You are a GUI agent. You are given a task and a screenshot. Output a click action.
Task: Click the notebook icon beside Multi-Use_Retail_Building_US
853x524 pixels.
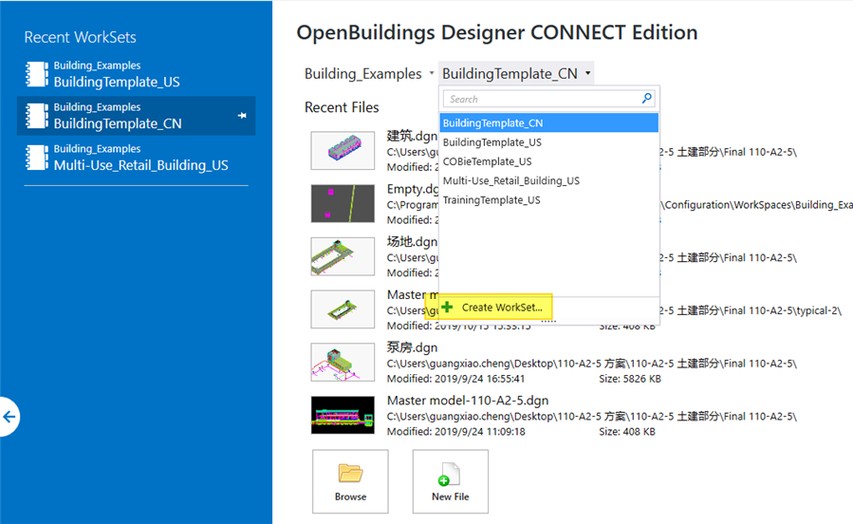pos(36,158)
